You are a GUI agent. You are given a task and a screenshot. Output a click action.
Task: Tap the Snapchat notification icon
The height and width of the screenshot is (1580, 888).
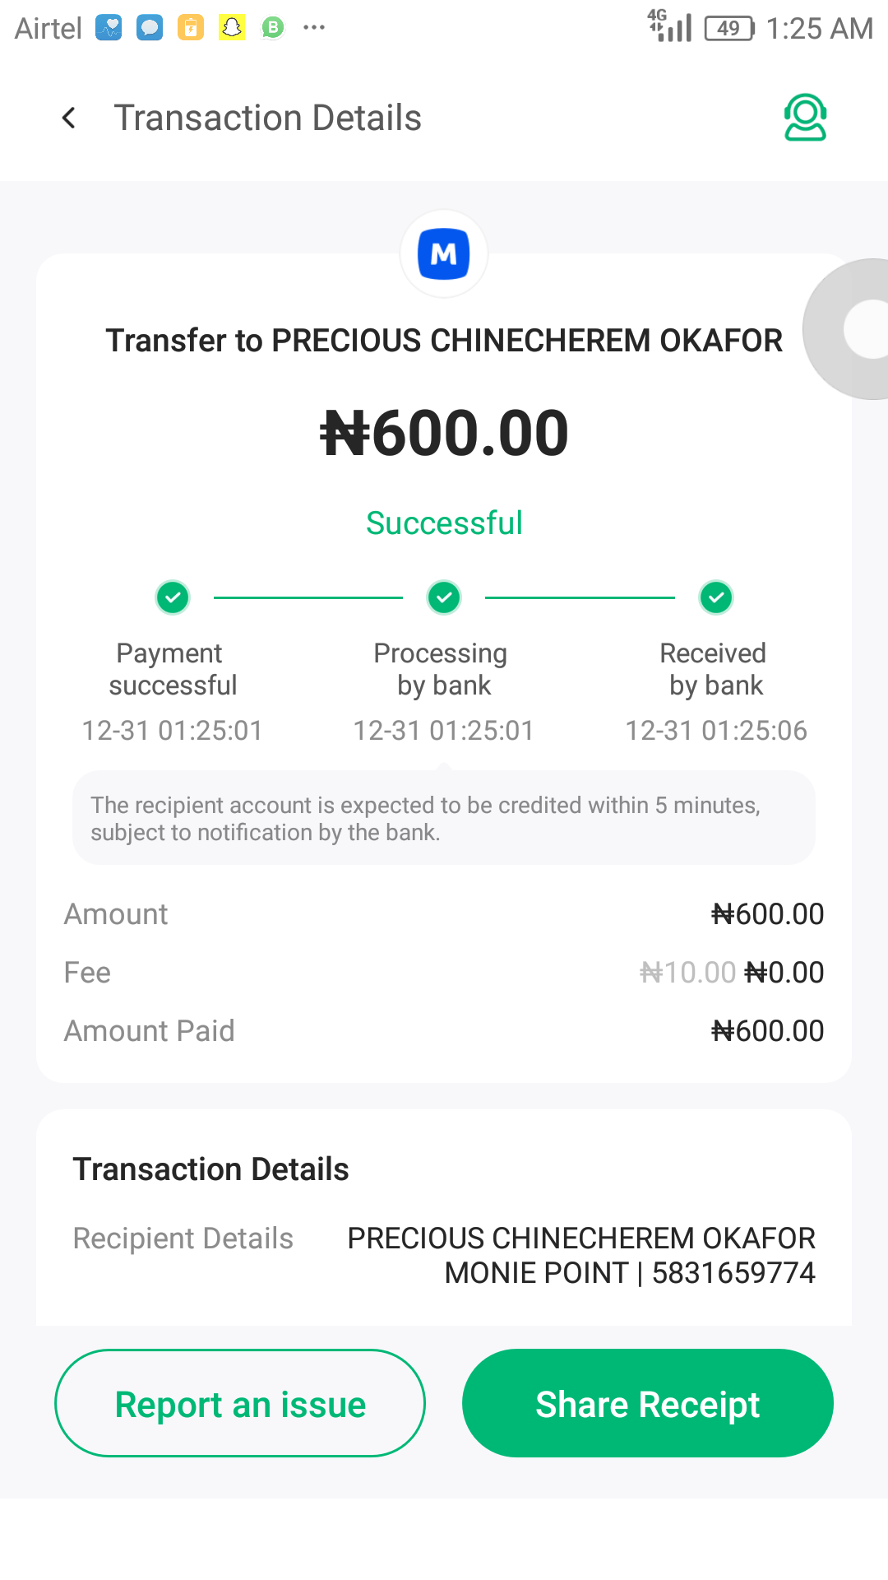[232, 28]
